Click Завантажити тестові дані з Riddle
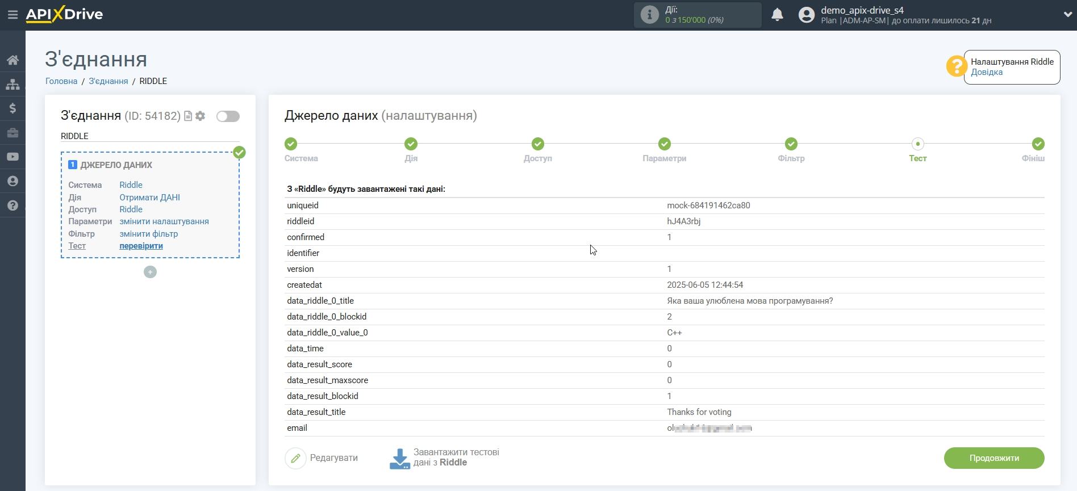The height and width of the screenshot is (491, 1077). (x=456, y=458)
